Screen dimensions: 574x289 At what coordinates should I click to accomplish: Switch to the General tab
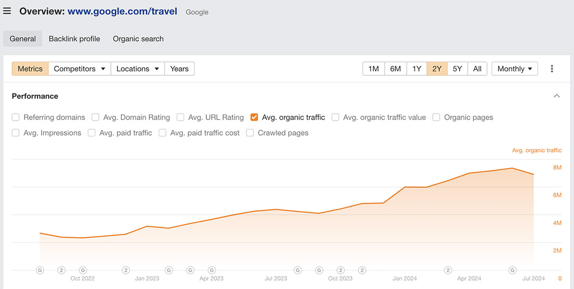(22, 39)
